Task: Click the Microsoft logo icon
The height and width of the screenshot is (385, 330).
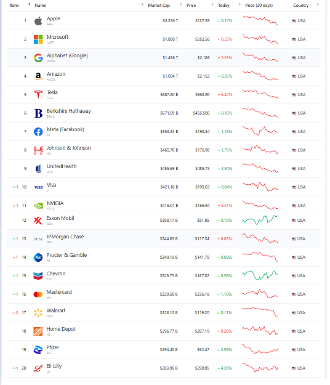Action: [38, 39]
